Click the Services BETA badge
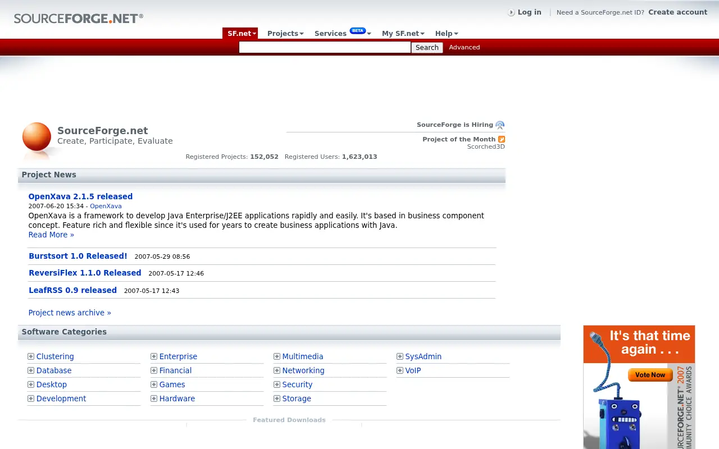 pyautogui.click(x=357, y=30)
